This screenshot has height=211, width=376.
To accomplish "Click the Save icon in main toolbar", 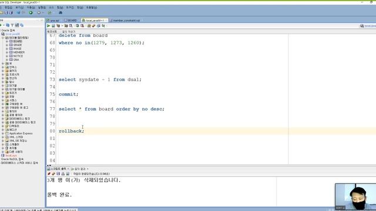I will [x=6, y=13].
